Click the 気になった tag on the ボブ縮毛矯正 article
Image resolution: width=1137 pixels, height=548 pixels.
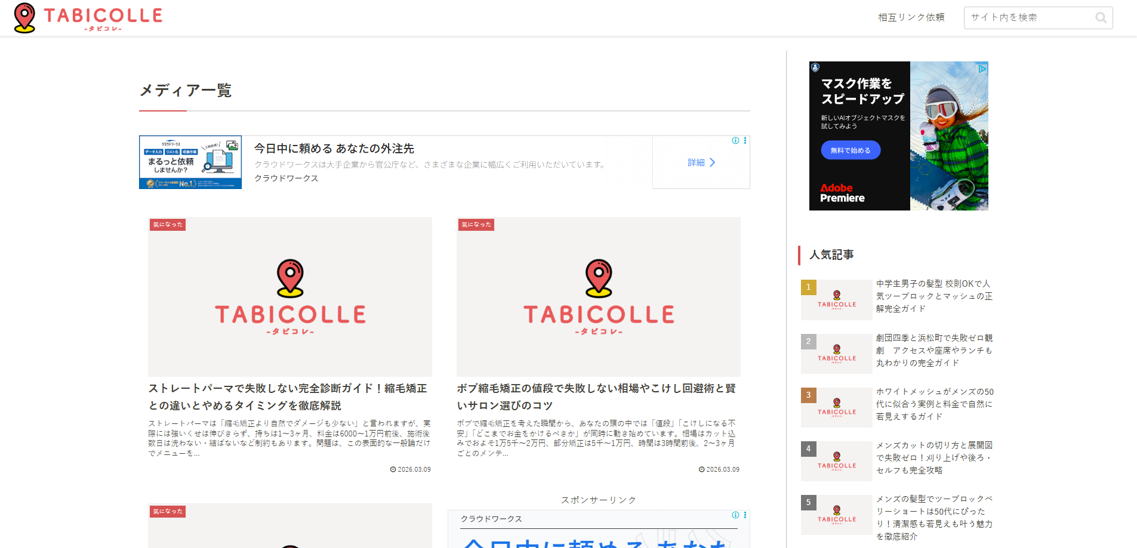coord(476,225)
